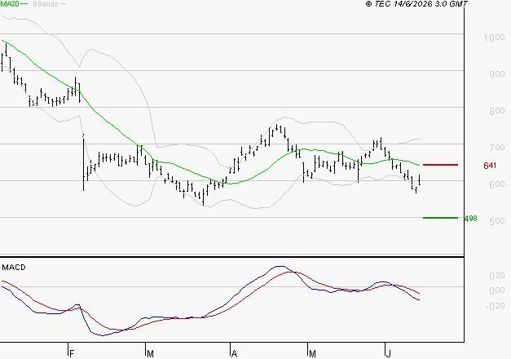Click the TEC copyright timestamp text
The width and height of the screenshot is (511, 359).
[416, 4]
